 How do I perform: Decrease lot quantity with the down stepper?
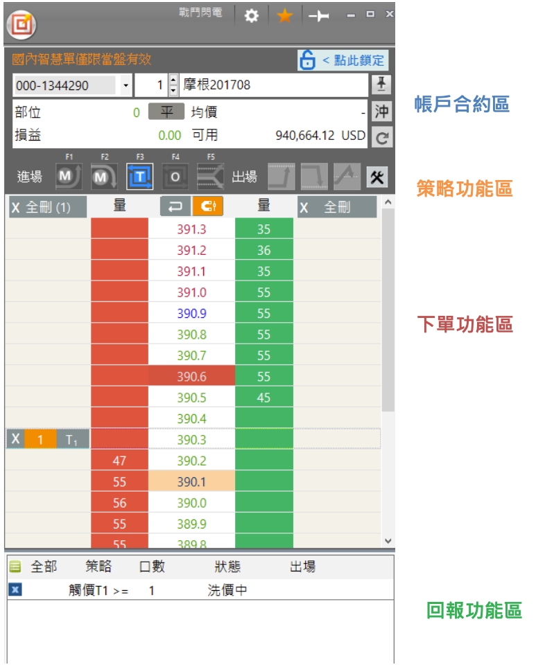tap(173, 91)
